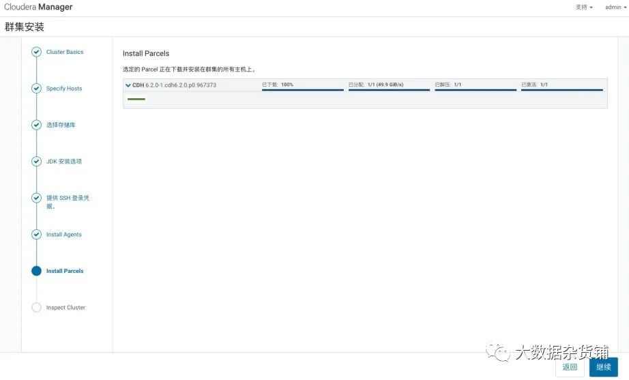Open the JDK 安装选项 step
This screenshot has width=629, height=380.
tap(63, 161)
